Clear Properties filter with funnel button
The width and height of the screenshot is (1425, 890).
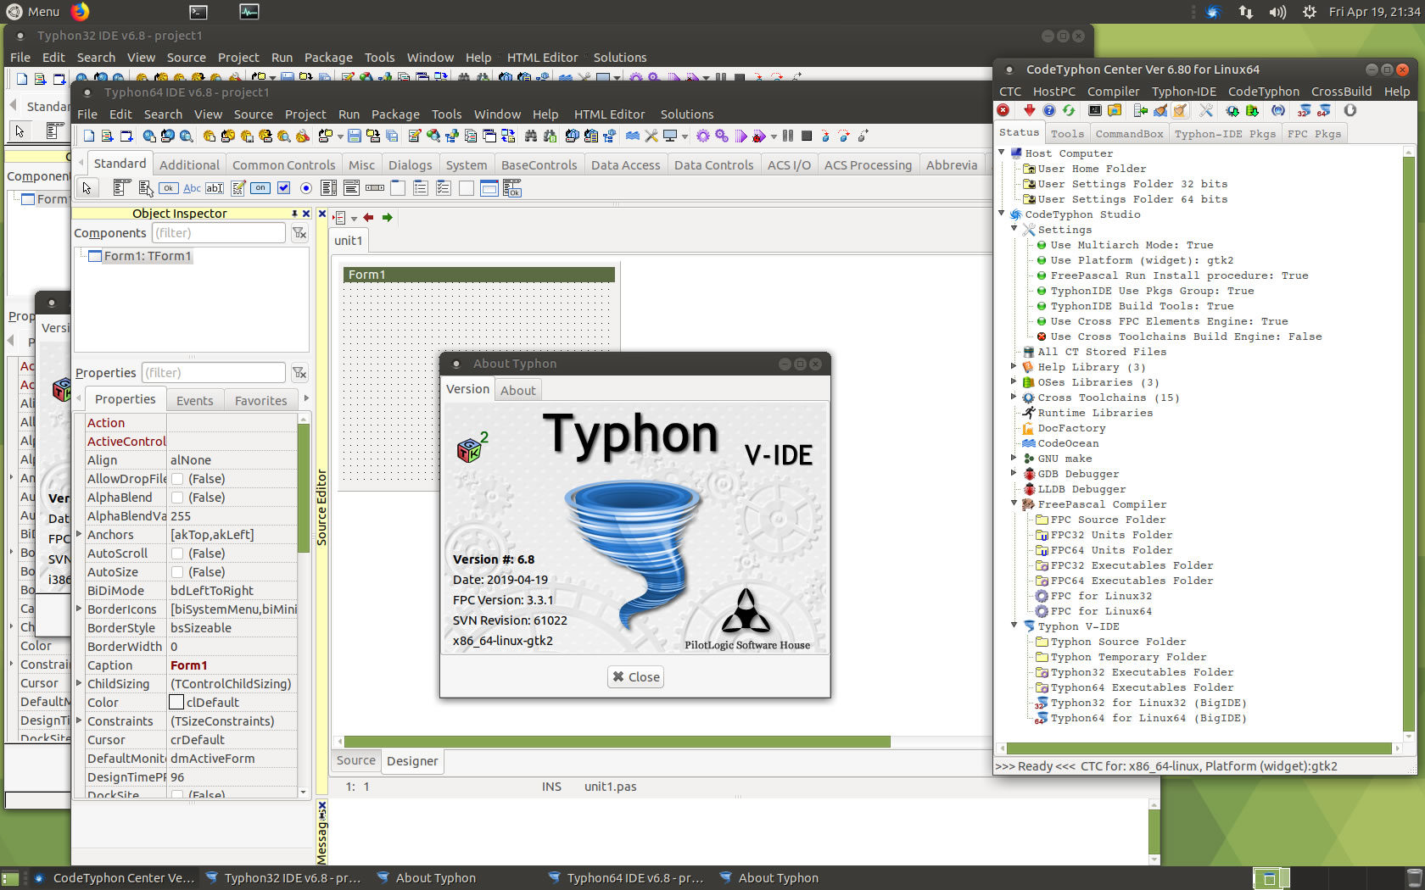pos(299,373)
